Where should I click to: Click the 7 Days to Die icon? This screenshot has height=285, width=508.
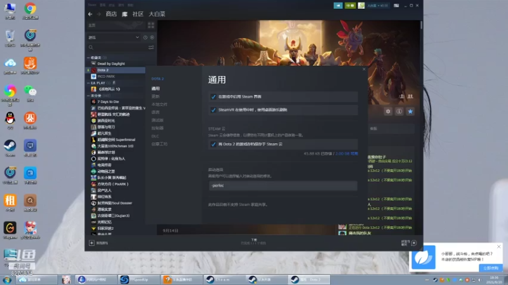tap(93, 101)
